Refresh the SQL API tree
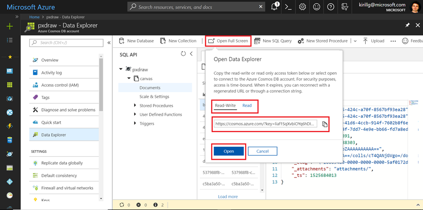Image resolution: width=423 pixels, height=210 pixels. (x=183, y=54)
